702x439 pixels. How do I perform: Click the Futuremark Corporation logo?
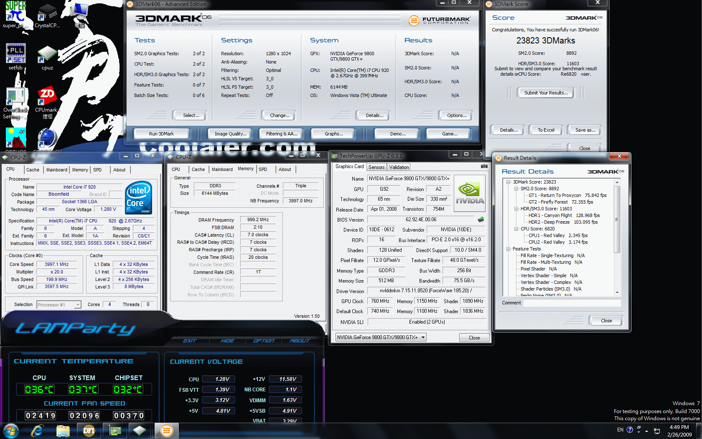pyautogui.click(x=439, y=20)
